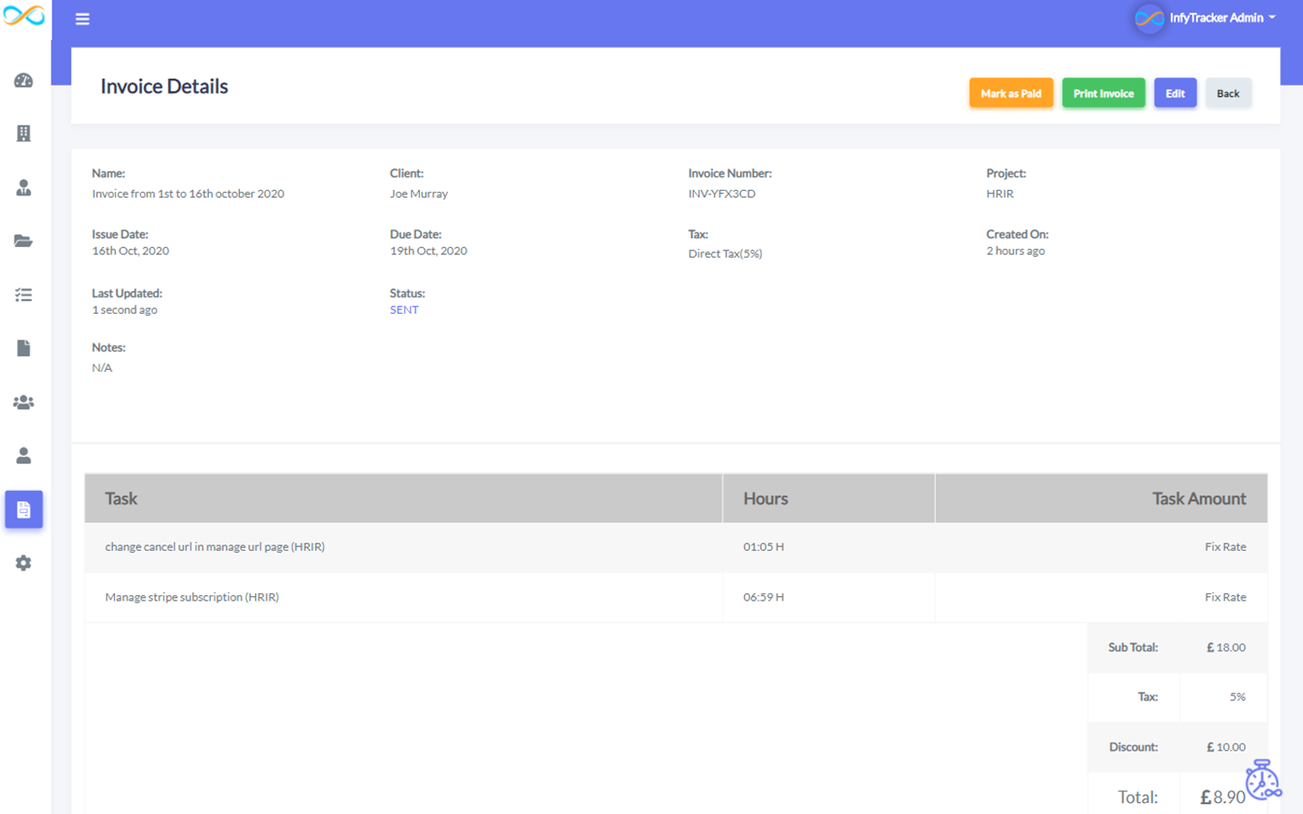
Task: Open the dashboard gauge icon in sidebar
Action: 24,80
